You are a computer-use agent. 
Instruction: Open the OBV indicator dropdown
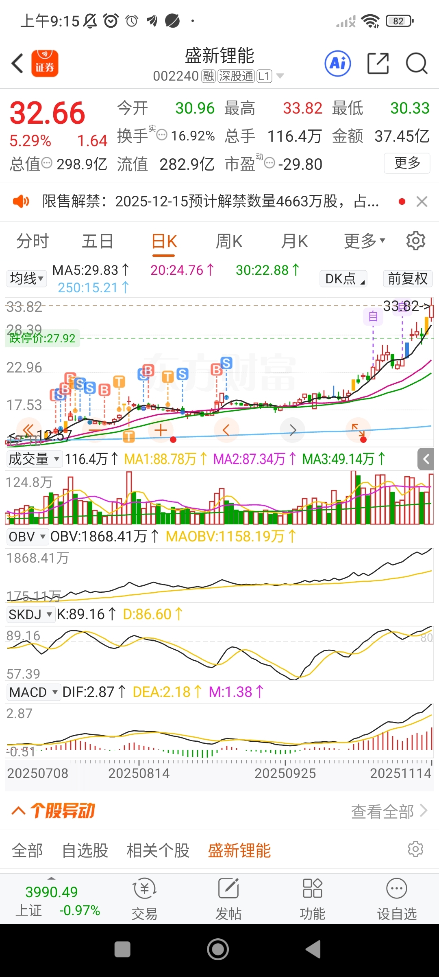27,537
